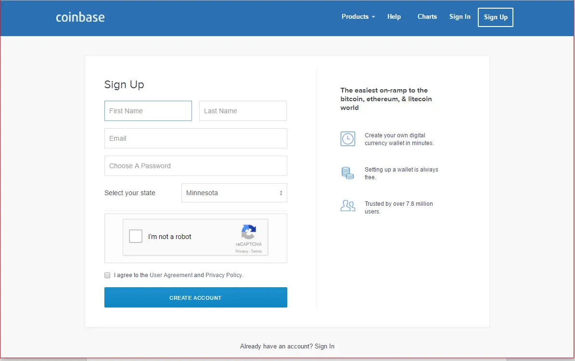The image size is (575, 361).
Task: Click the Sign Up navbar button
Action: 496,17
